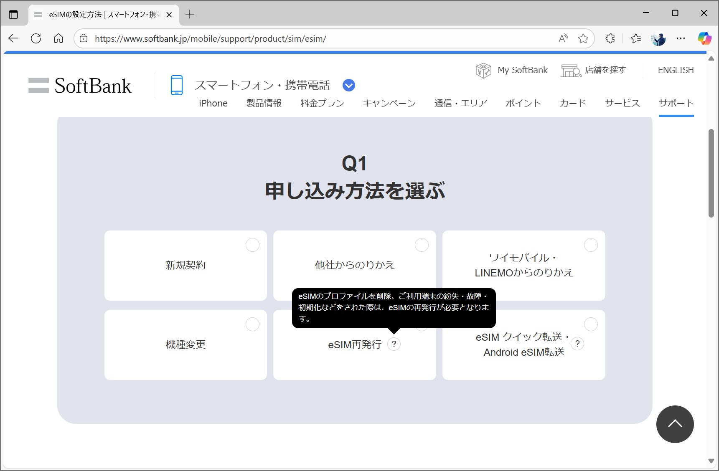Viewport: 719px width, 471px height.
Task: Go to browser home via home icon
Action: pos(58,38)
